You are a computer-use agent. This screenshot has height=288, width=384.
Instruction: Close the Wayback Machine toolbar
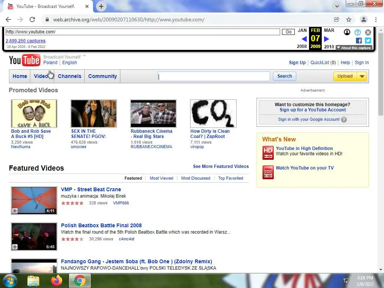coord(368,32)
